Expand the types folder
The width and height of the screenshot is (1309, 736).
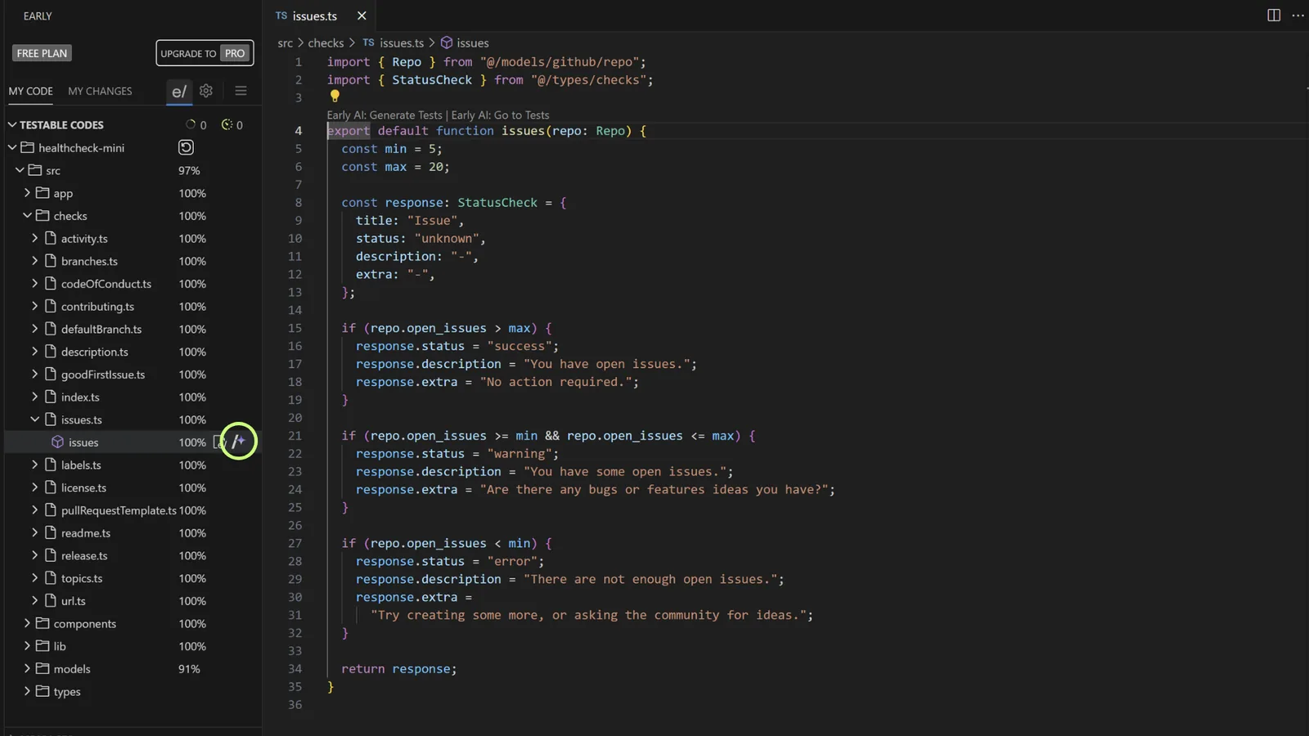click(27, 691)
